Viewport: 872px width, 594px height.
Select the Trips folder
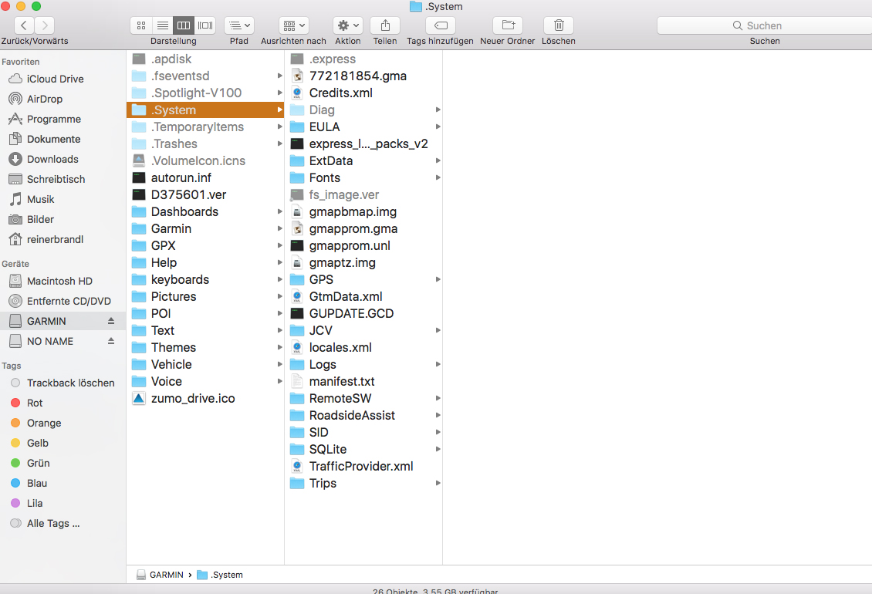pyautogui.click(x=363, y=483)
